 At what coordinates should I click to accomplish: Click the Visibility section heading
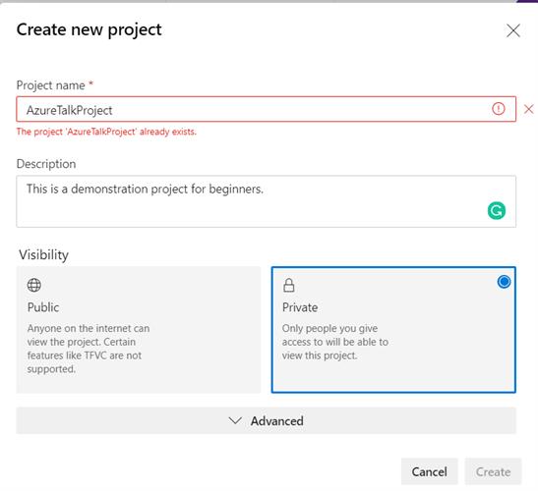(x=43, y=255)
